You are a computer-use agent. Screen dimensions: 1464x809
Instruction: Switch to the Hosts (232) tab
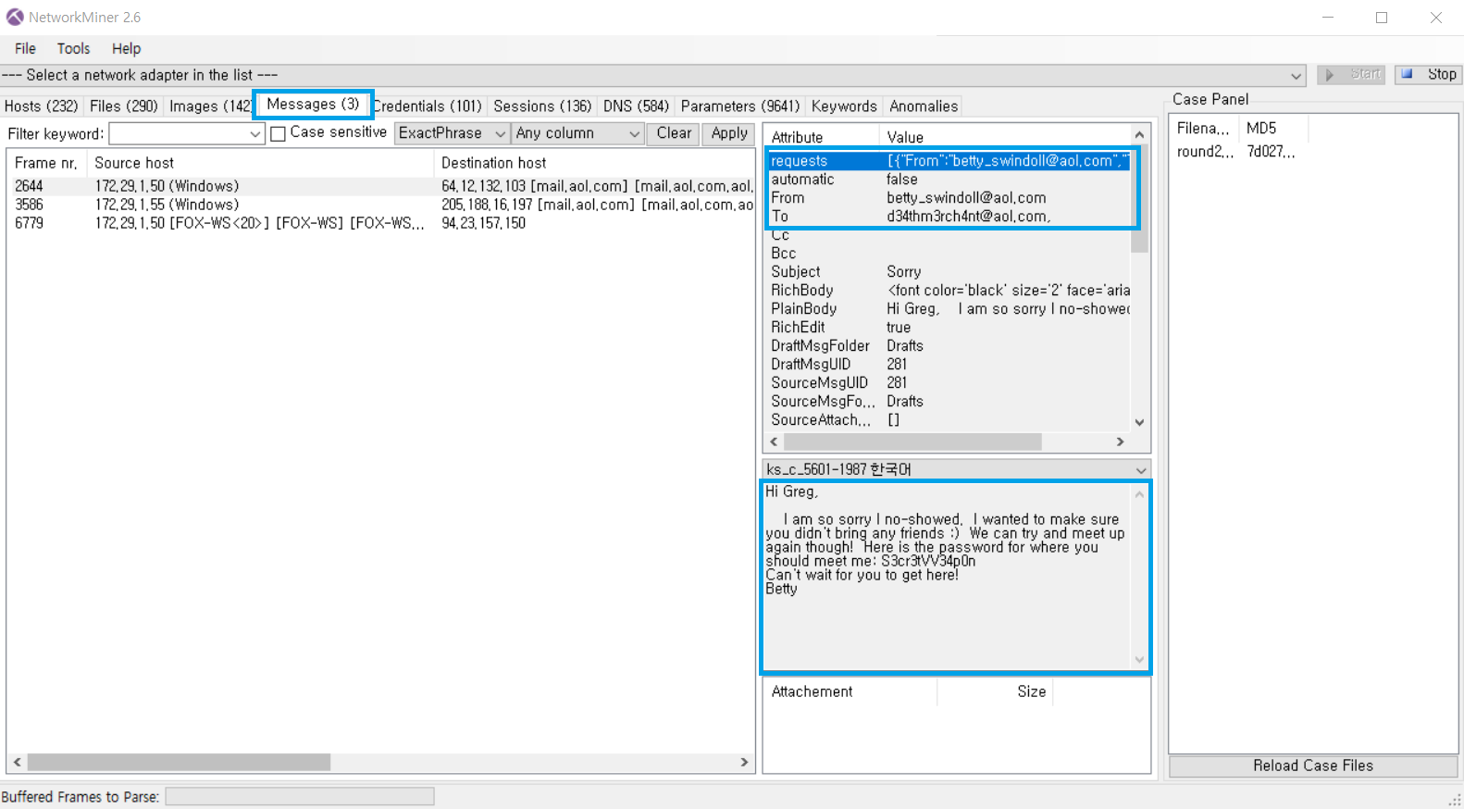[42, 106]
